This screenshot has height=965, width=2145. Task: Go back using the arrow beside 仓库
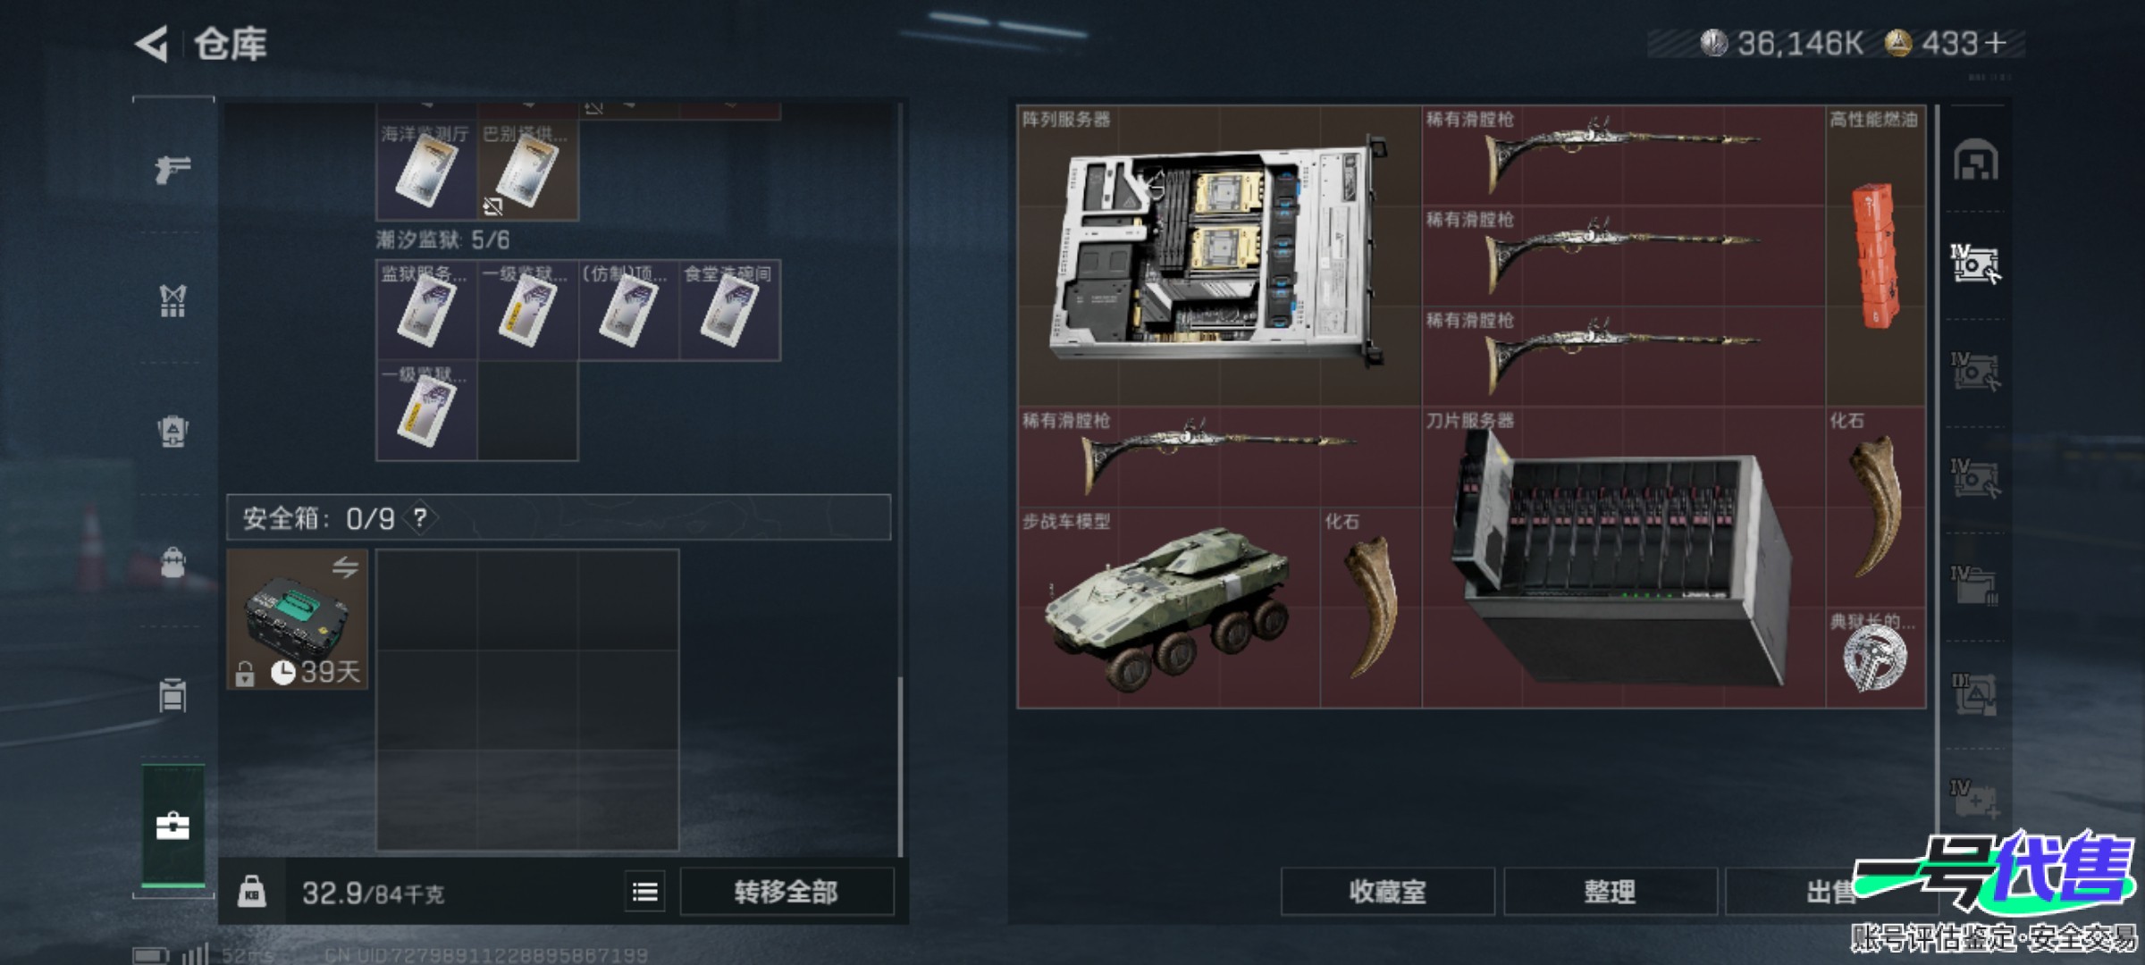(x=152, y=43)
